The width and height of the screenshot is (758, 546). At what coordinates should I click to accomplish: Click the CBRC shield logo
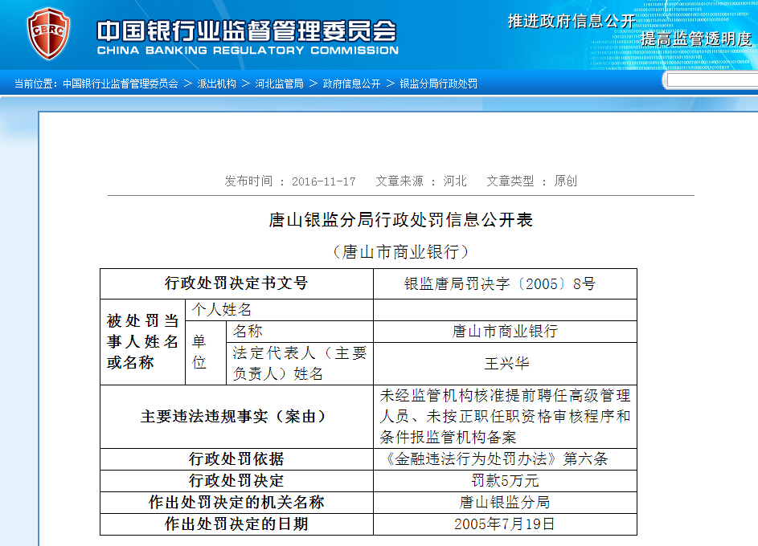point(48,33)
